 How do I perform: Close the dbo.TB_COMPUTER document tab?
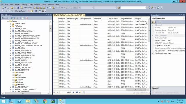click(84, 15)
